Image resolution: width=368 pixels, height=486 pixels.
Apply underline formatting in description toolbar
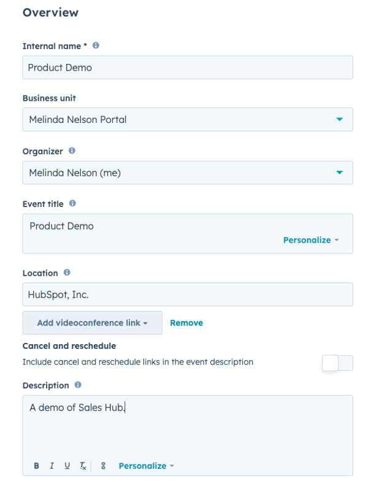(67, 466)
